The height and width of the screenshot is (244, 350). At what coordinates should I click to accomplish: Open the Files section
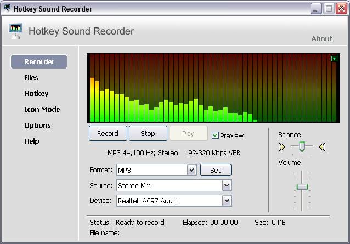click(x=31, y=78)
